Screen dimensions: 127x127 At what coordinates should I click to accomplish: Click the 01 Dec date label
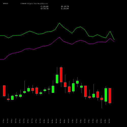click(x=44, y=121)
